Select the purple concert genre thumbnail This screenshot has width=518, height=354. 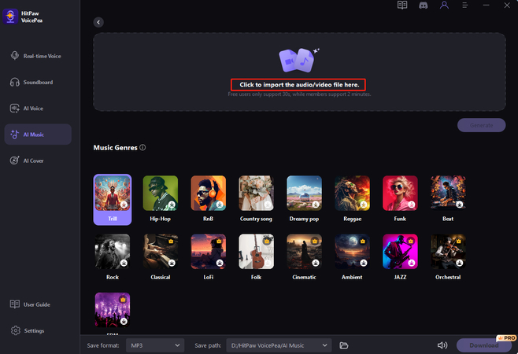pos(113,310)
